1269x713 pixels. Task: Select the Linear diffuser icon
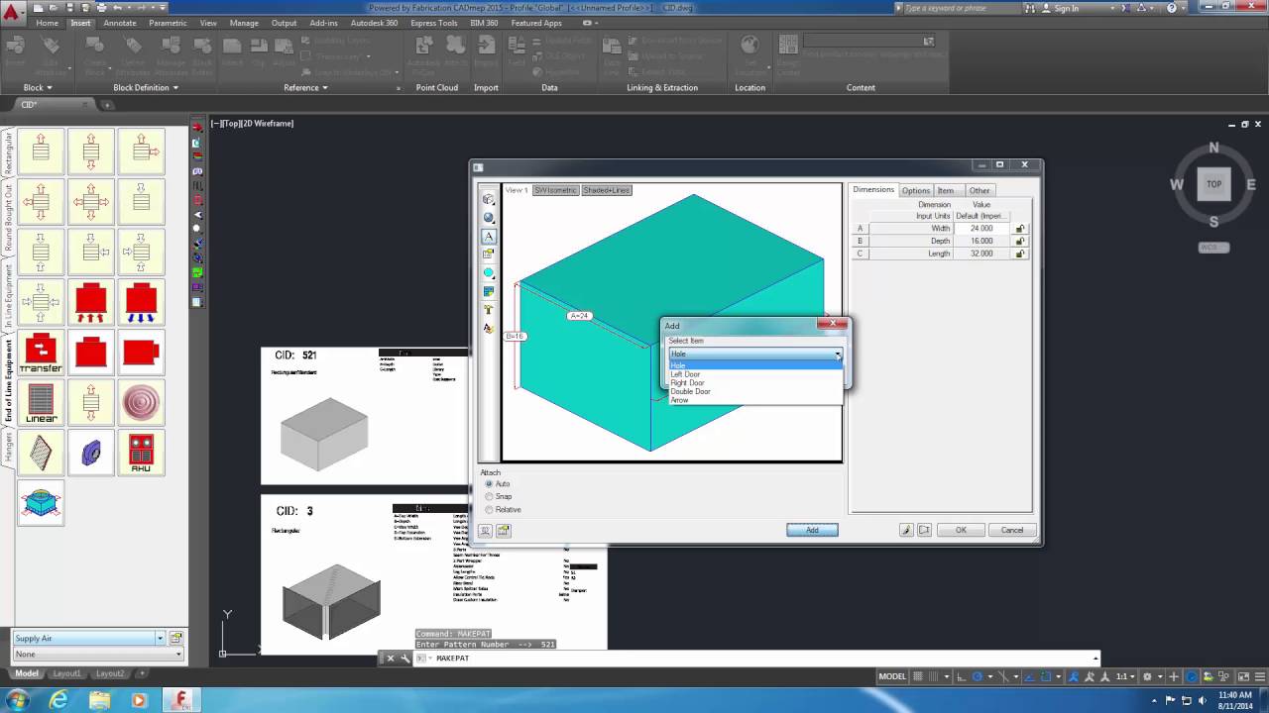pyautogui.click(x=41, y=403)
